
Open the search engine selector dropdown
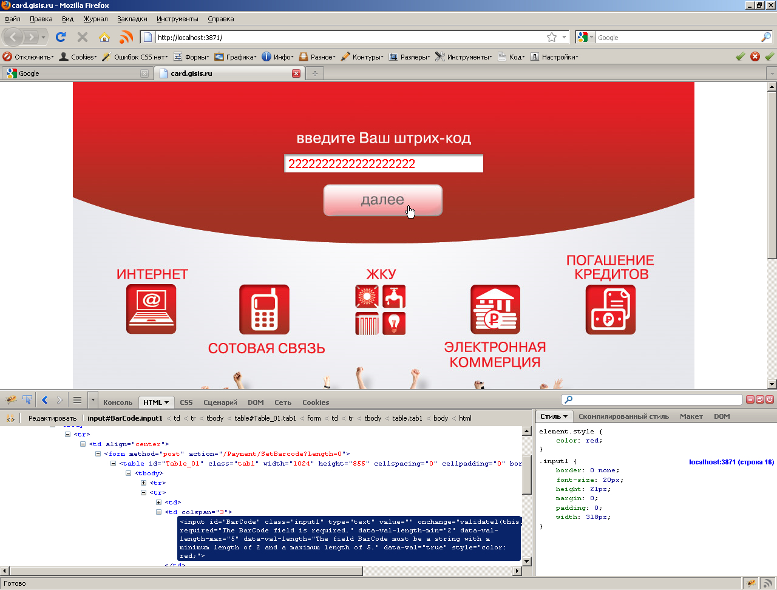pyautogui.click(x=585, y=38)
